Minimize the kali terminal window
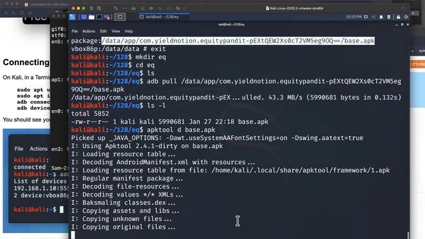Image resolution: width=425 pixels, height=239 pixels. (x=396, y=25)
